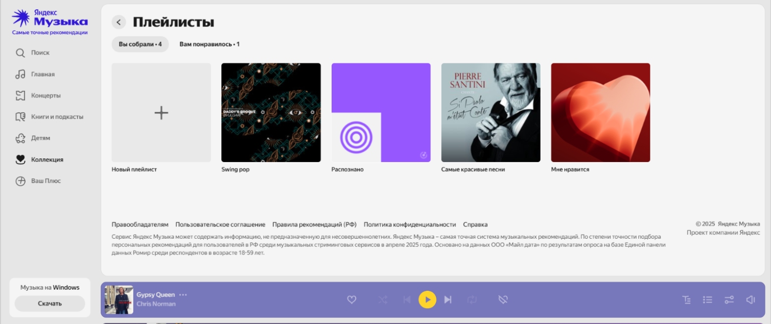Viewport: 771px width, 324px height.
Task: Switch to Вам понравилось tab
Action: (209, 44)
